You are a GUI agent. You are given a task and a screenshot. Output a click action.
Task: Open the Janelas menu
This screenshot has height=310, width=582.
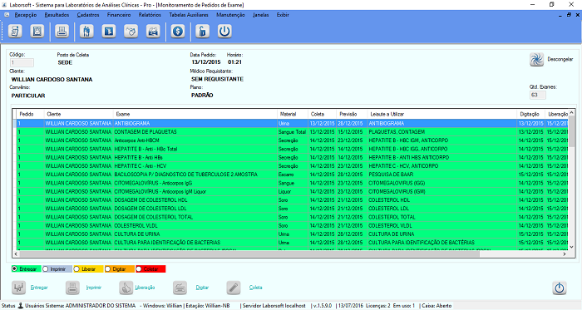click(260, 15)
